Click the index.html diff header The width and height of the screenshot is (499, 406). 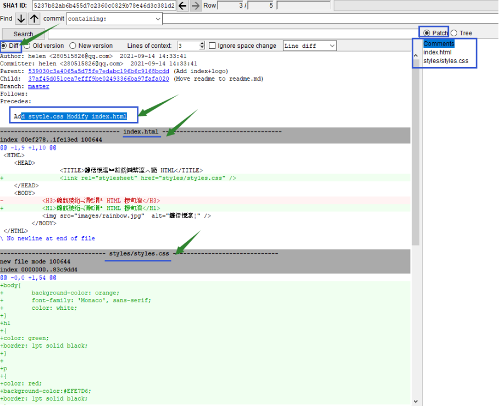click(x=141, y=131)
